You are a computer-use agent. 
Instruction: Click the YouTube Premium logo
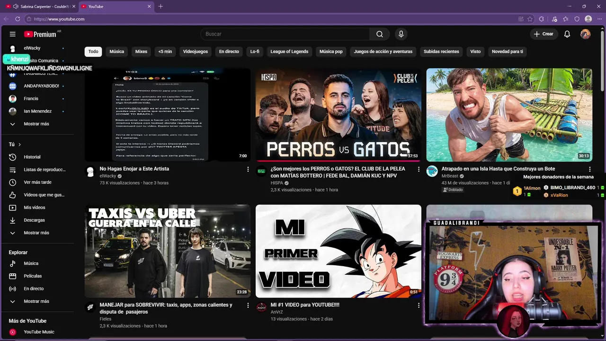pyautogui.click(x=40, y=34)
